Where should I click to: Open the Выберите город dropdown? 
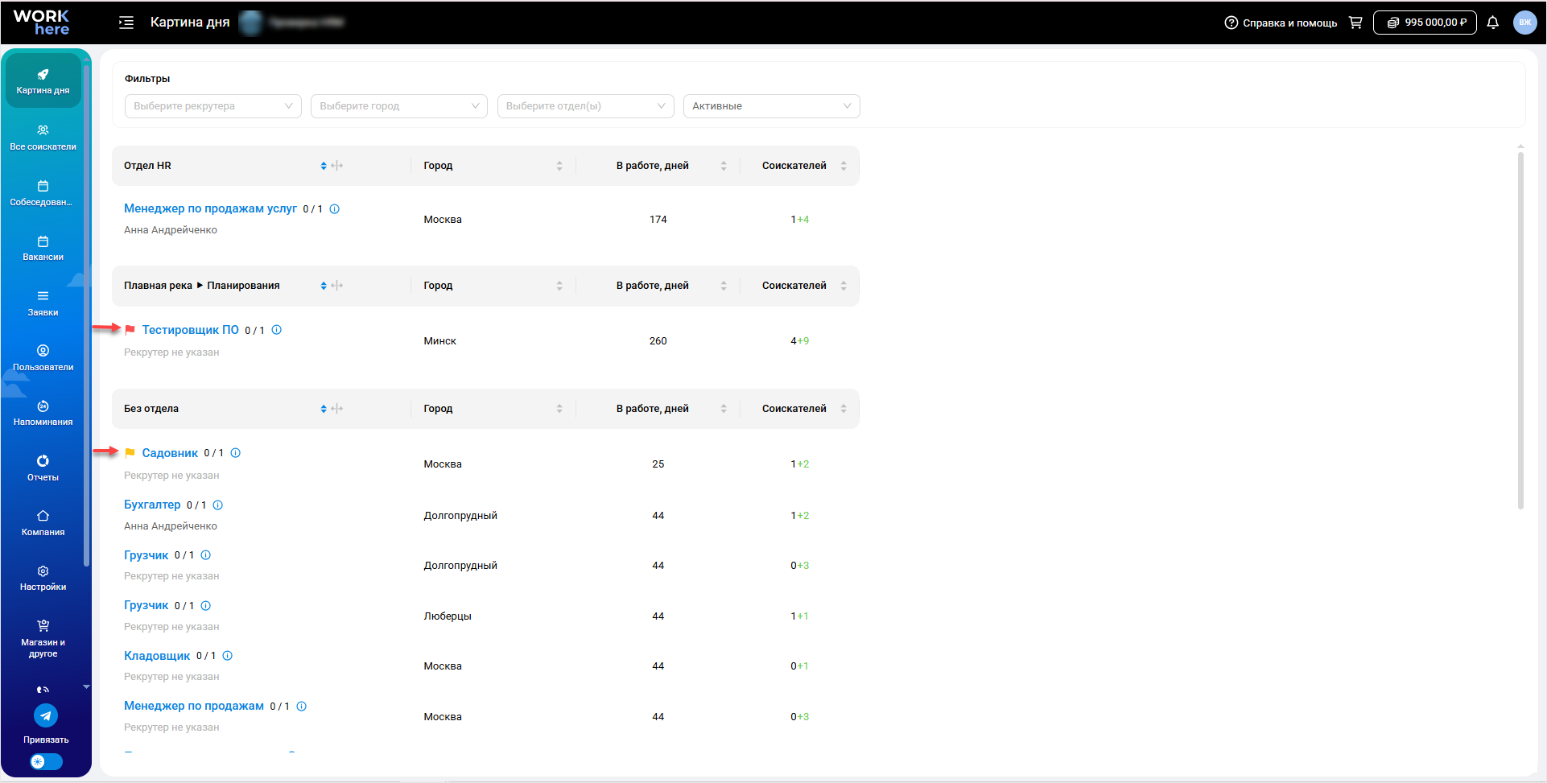pyautogui.click(x=399, y=106)
